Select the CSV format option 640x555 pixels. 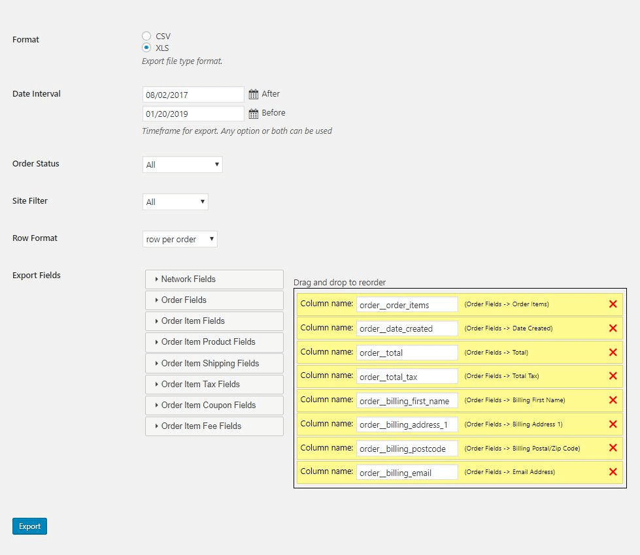(x=146, y=36)
